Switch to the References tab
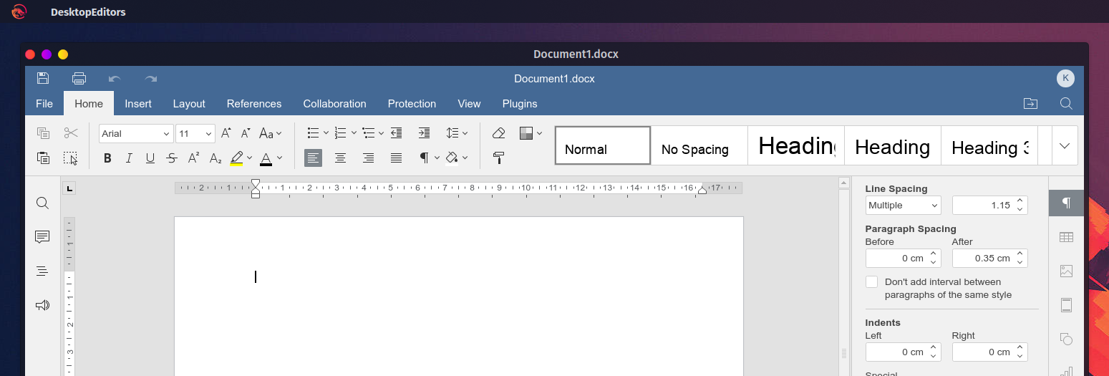 tap(254, 104)
